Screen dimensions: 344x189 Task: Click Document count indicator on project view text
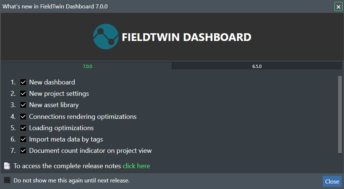(90, 151)
